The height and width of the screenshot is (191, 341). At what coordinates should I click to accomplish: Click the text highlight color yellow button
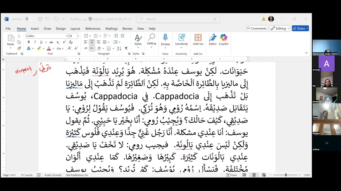pyautogui.click(x=39, y=48)
